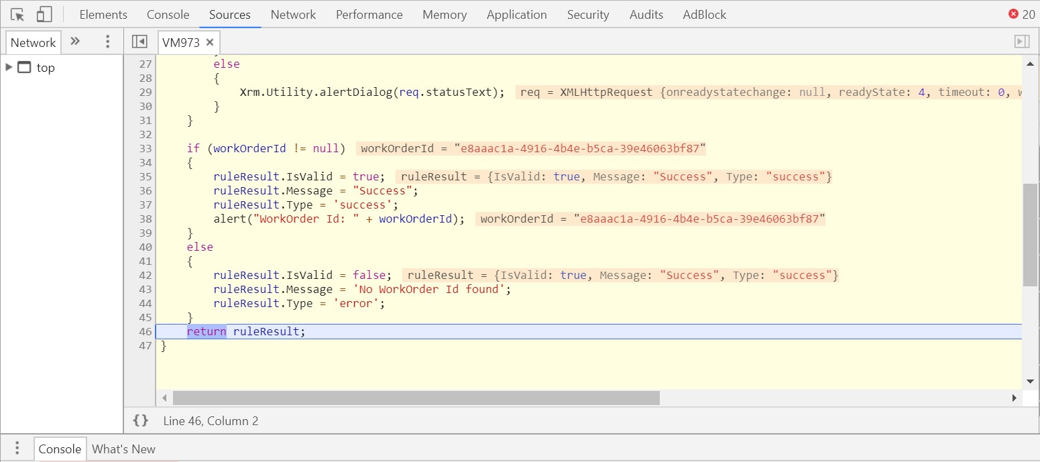The height and width of the screenshot is (462, 1040).
Task: Click the vertical scrollbar thumb in the editor
Action: (x=1030, y=235)
